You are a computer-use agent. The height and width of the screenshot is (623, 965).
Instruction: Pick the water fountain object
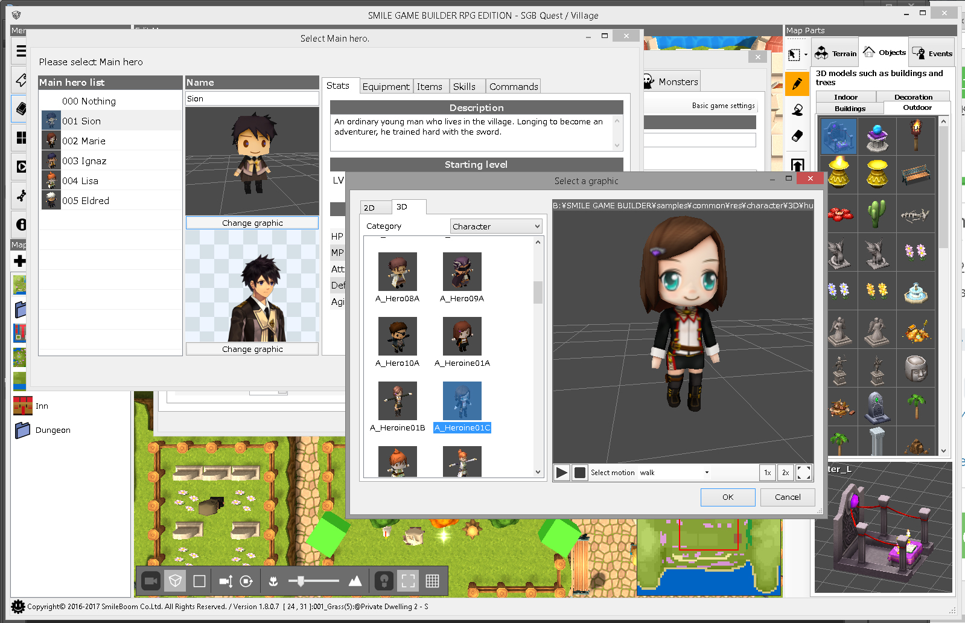tap(916, 292)
